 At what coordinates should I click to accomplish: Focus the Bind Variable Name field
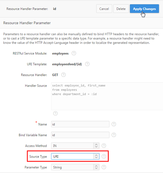80,135
